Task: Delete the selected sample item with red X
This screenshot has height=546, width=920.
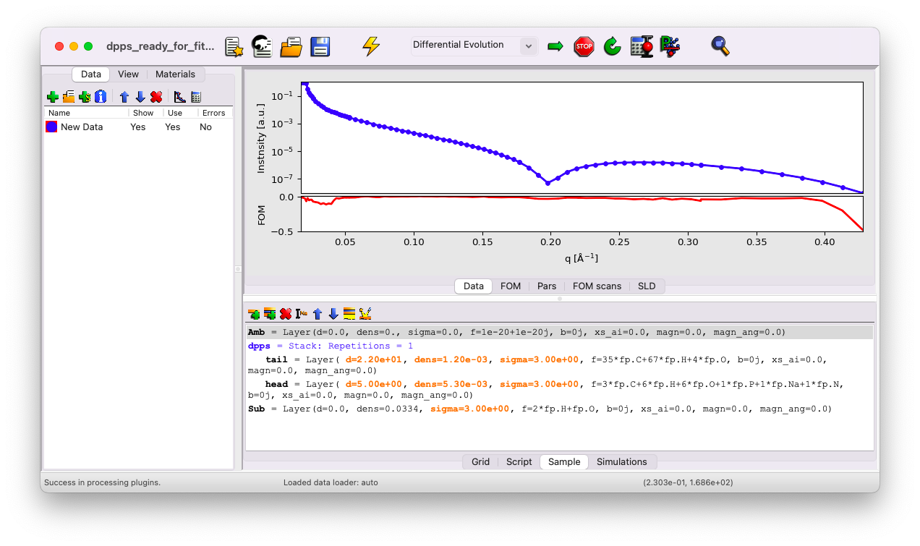Action: [286, 314]
